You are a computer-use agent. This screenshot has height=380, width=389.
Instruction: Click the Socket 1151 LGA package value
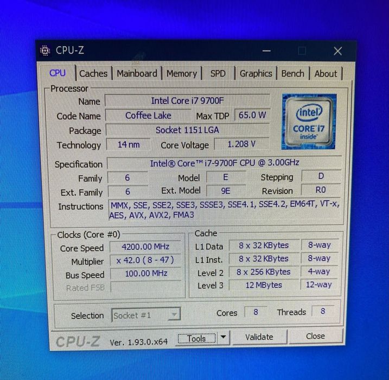(187, 130)
